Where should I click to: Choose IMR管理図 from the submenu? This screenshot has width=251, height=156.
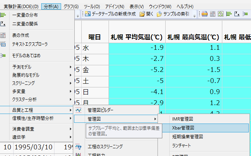pyautogui.click(x=183, y=119)
